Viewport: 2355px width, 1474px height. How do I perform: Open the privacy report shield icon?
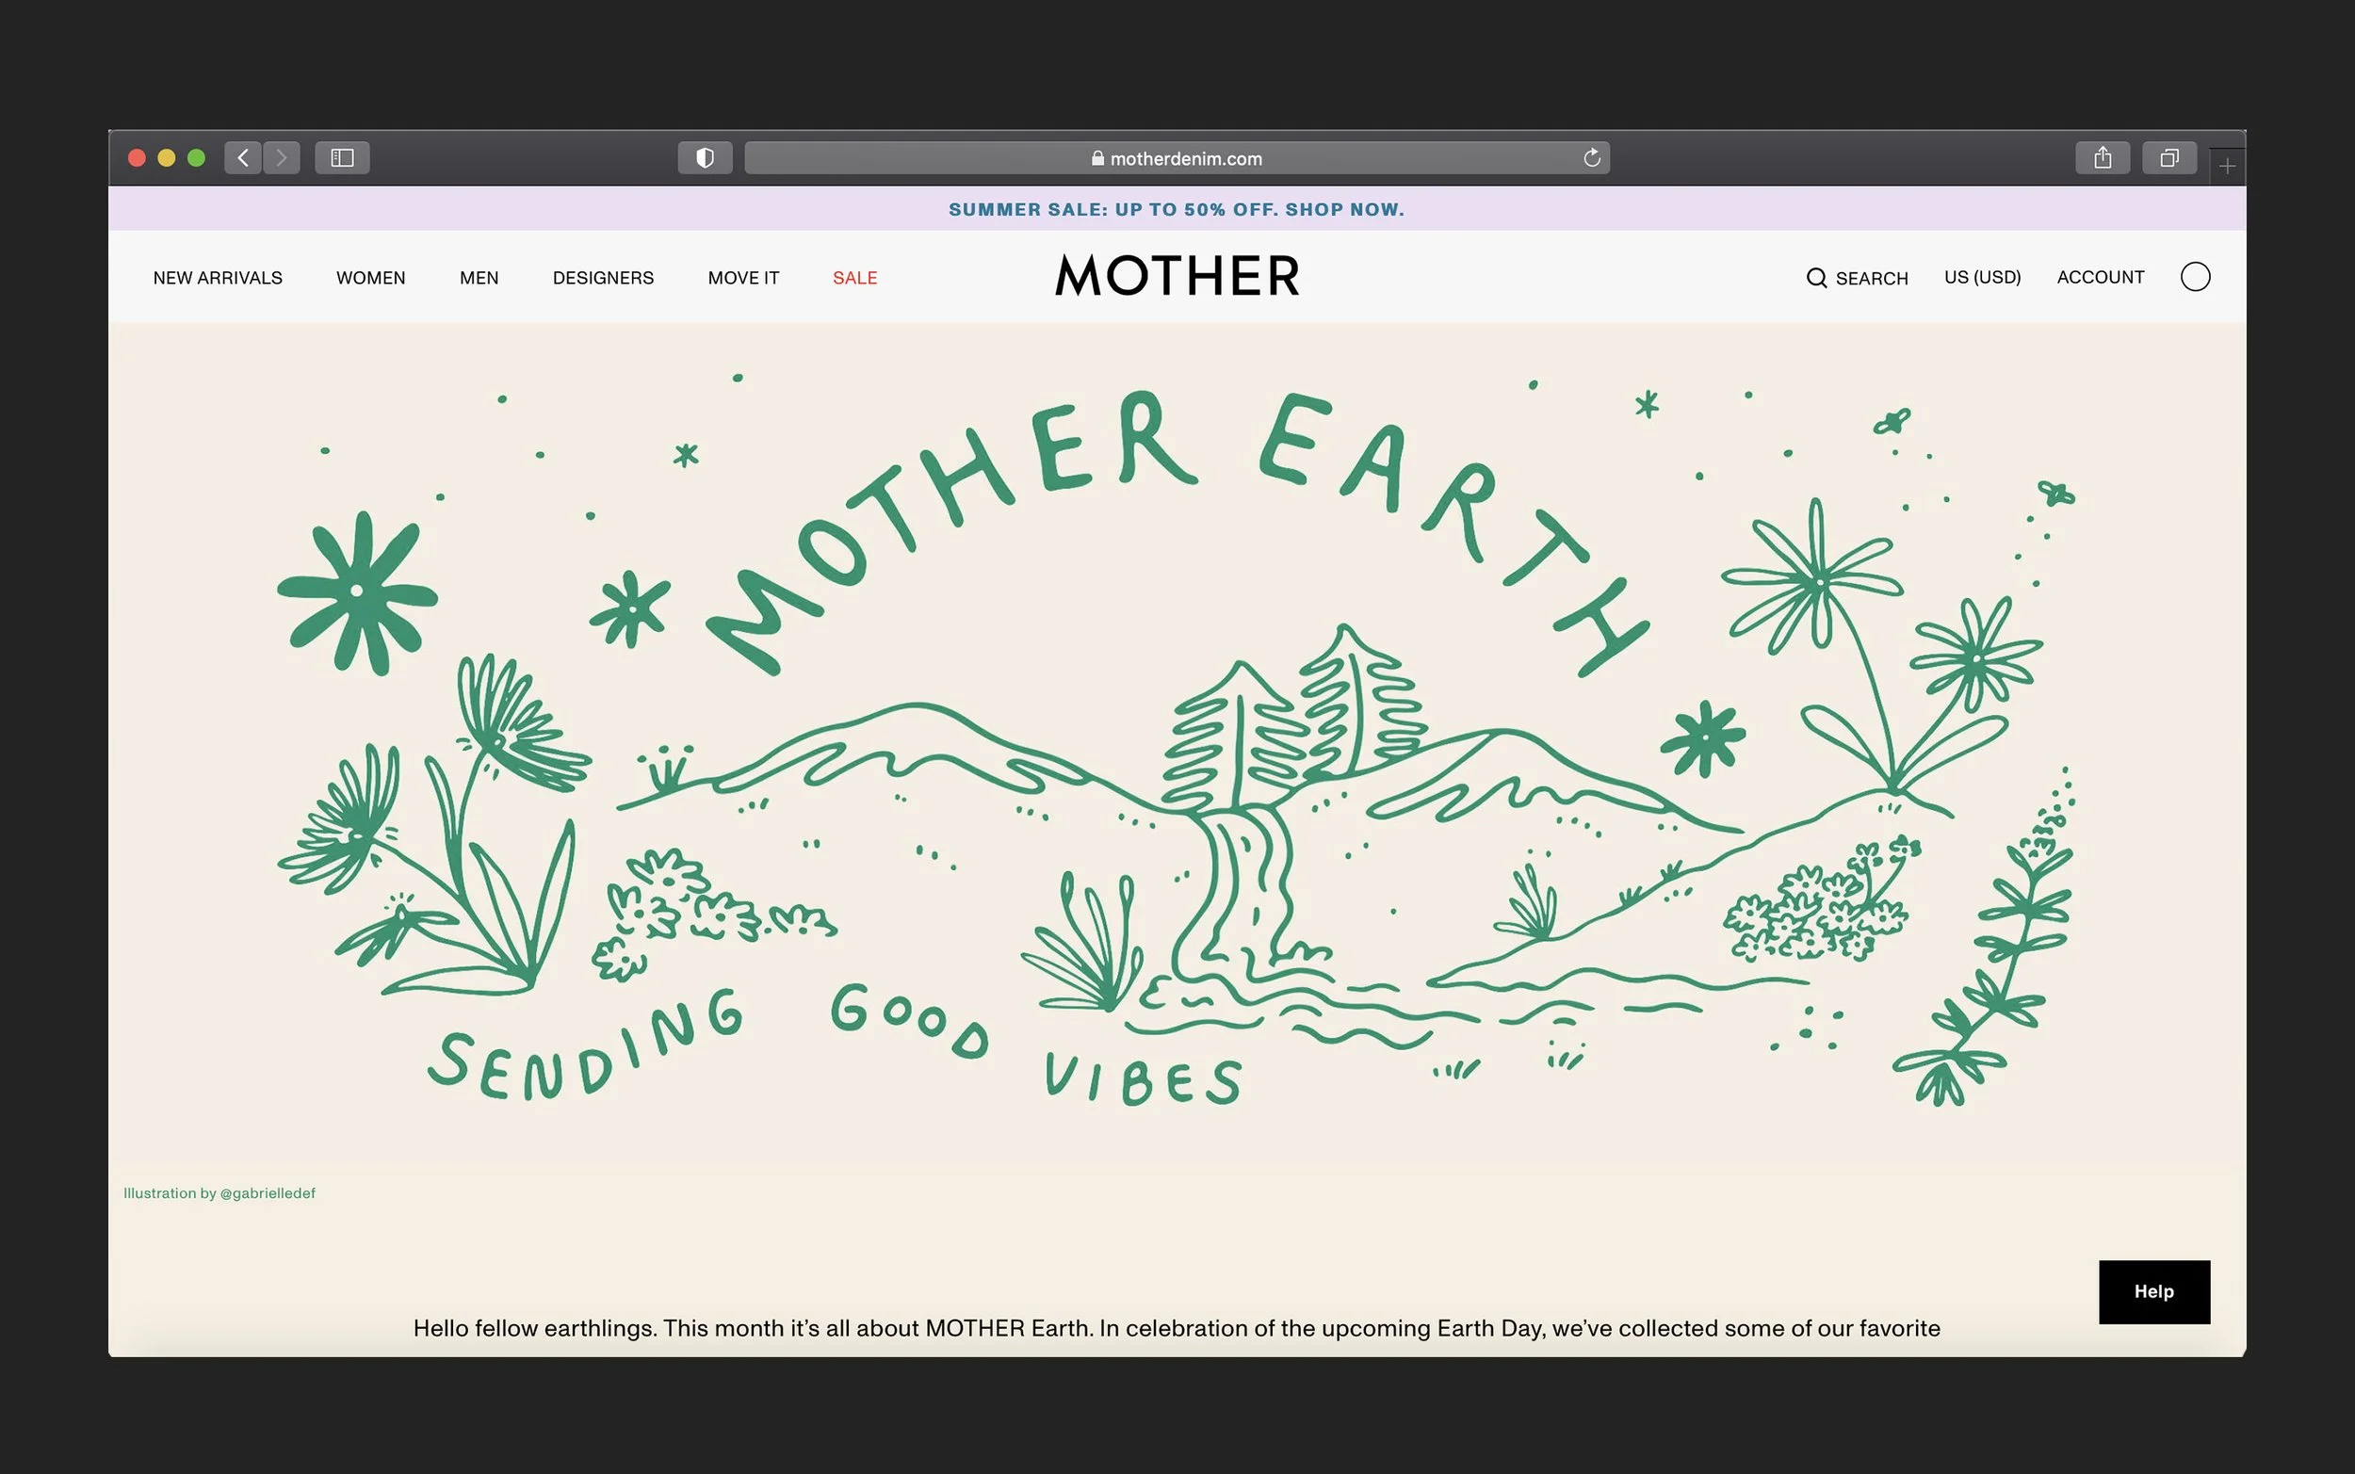(x=705, y=158)
